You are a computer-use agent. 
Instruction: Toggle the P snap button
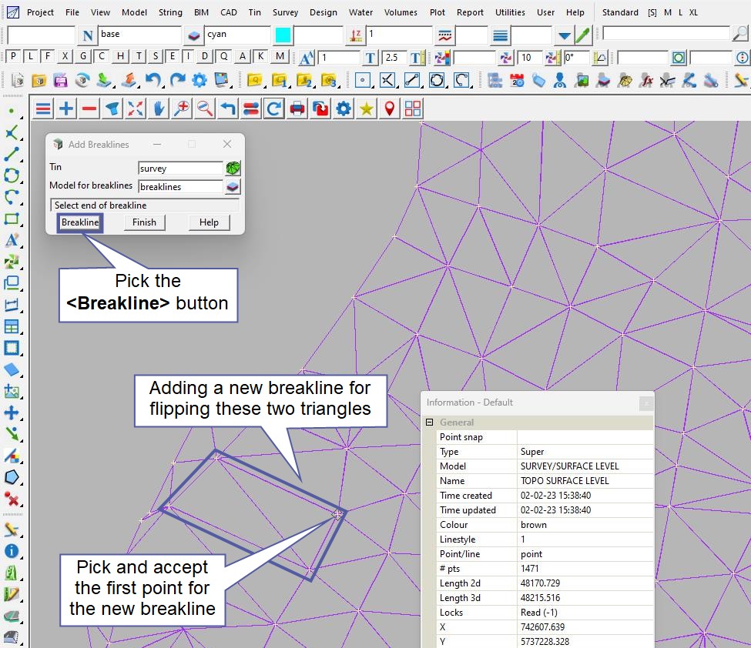15,56
